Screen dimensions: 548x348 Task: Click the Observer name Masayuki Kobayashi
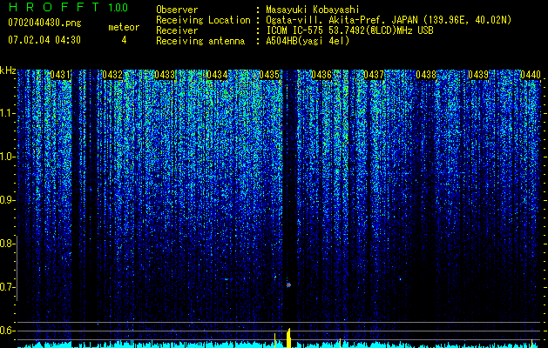click(x=313, y=10)
